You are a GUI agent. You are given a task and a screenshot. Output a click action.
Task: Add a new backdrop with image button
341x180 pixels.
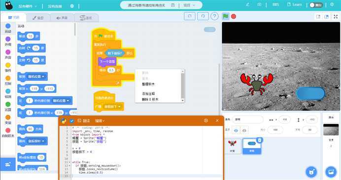click(331, 172)
